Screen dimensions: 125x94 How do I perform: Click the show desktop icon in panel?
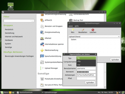pos(13,92)
